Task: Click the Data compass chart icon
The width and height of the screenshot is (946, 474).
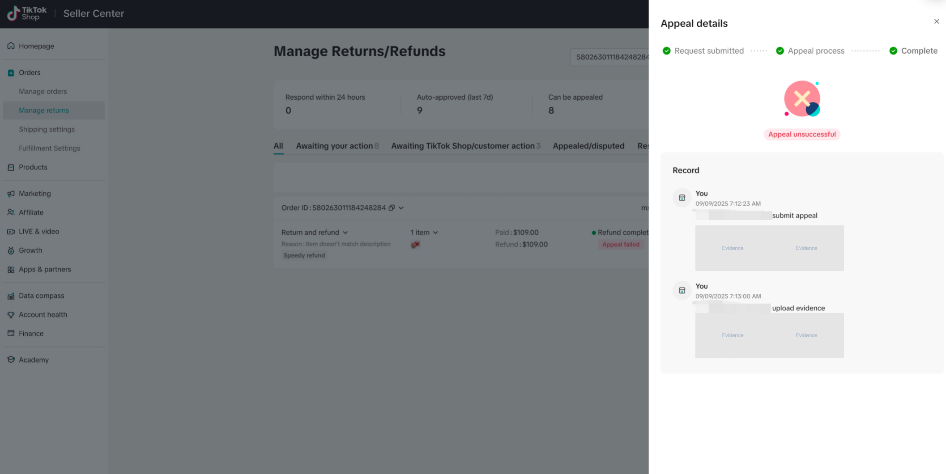Action: click(x=11, y=296)
